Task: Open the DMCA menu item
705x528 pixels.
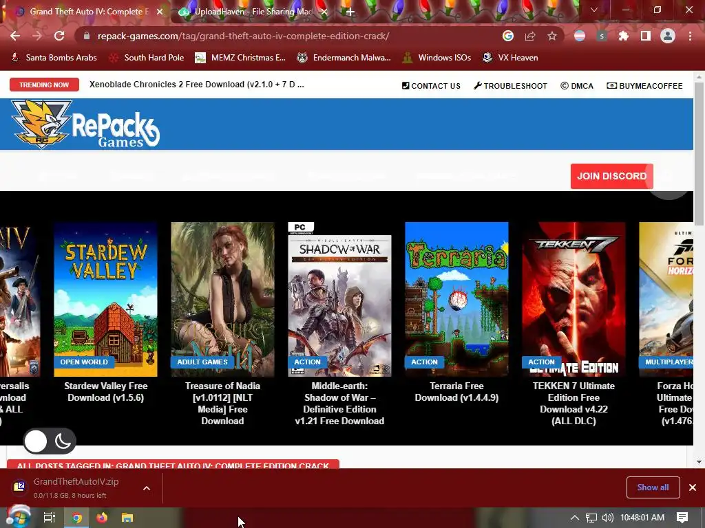Action: click(x=577, y=86)
